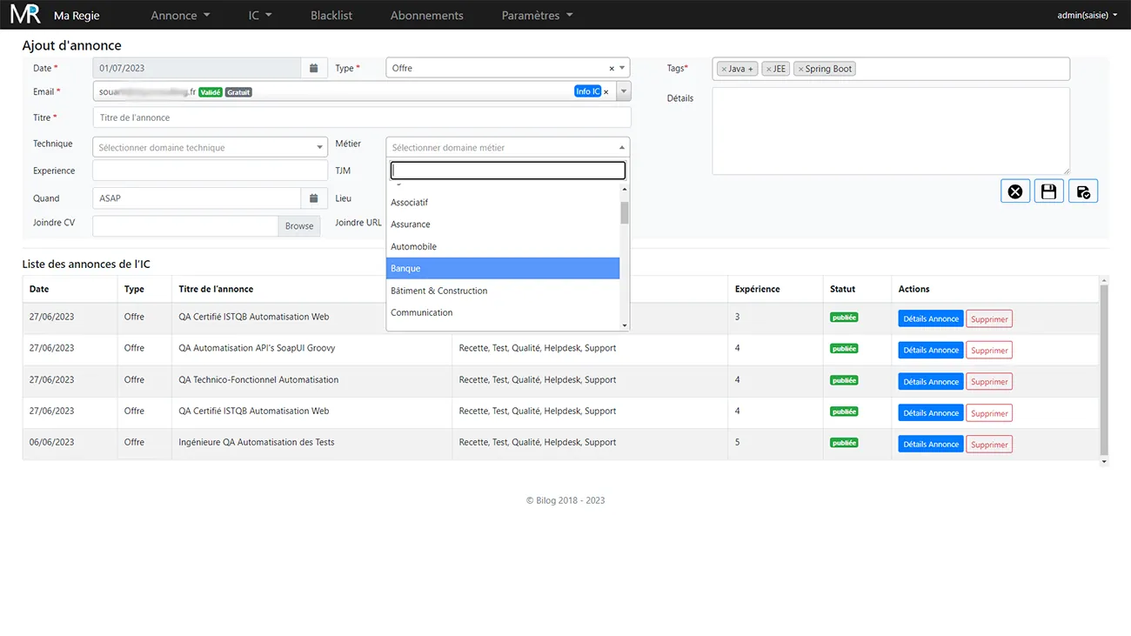Open the calendar icon beside Date field
The width and height of the screenshot is (1131, 636).
314,68
